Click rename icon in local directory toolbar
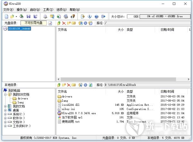The height and width of the screenshot is (142, 193). [x=74, y=85]
